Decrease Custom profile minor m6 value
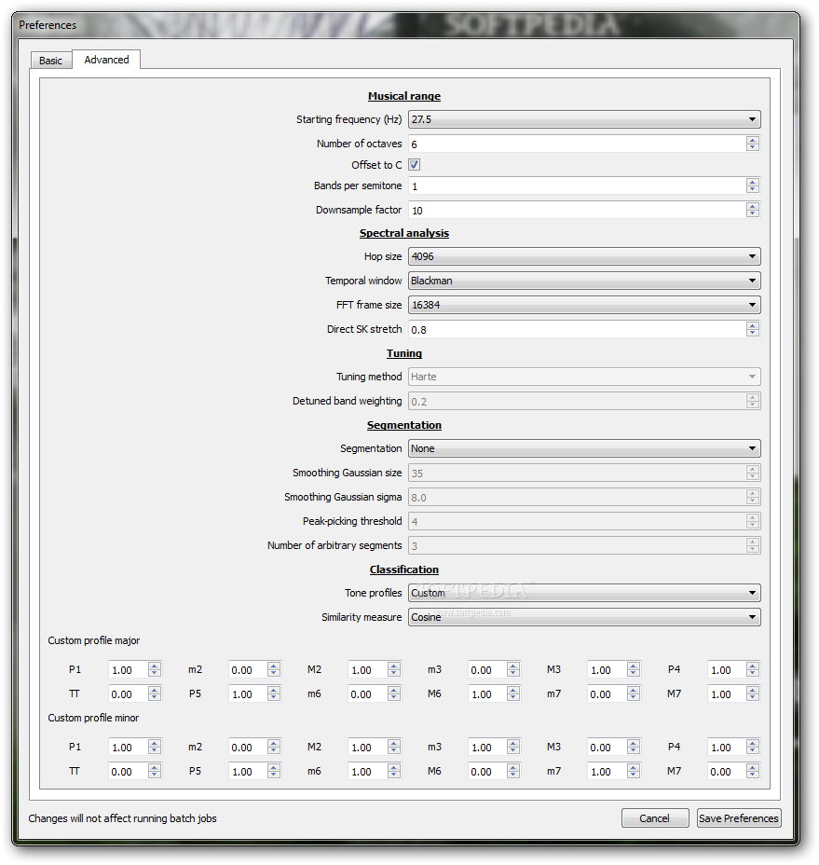The width and height of the screenshot is (819, 865). tap(394, 776)
